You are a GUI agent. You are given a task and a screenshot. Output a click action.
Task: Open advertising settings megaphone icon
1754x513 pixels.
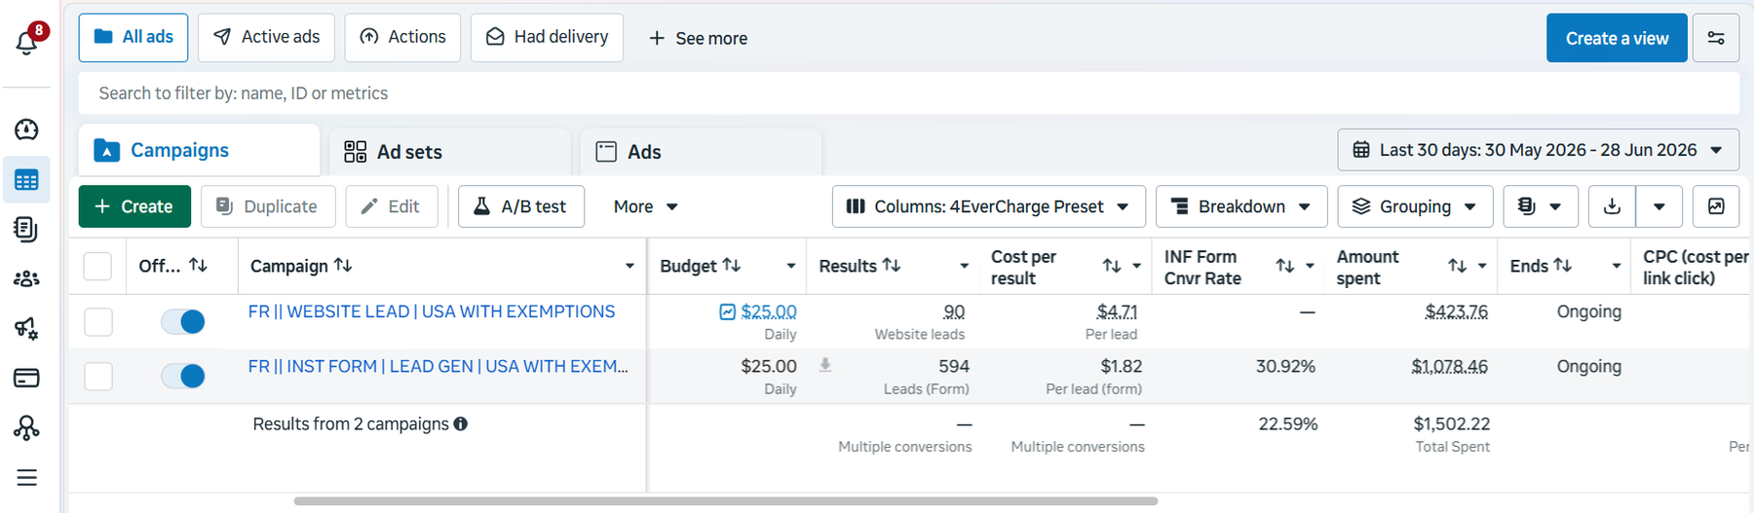click(x=26, y=328)
